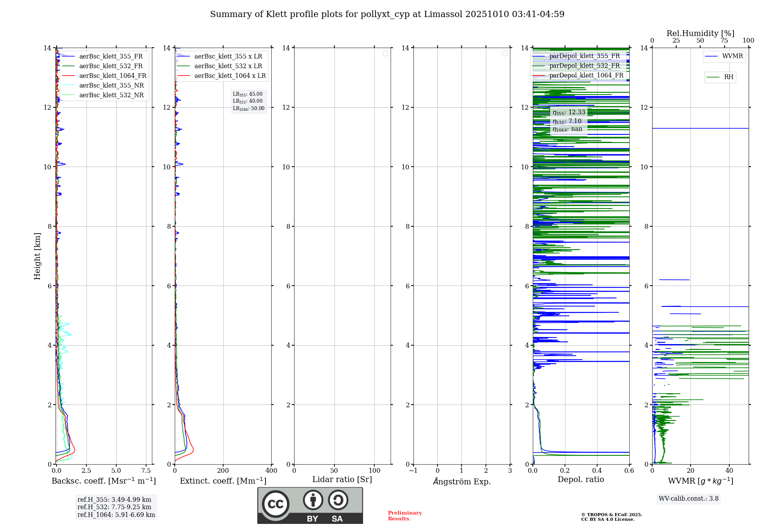Click the Creative Commons CC logo icon
775x527 pixels.
[276, 504]
